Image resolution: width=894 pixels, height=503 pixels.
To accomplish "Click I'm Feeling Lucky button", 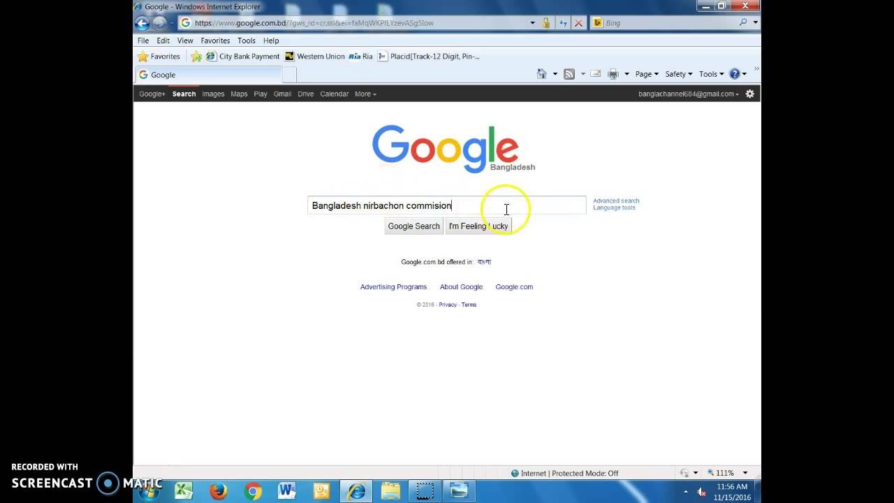I will 478,226.
